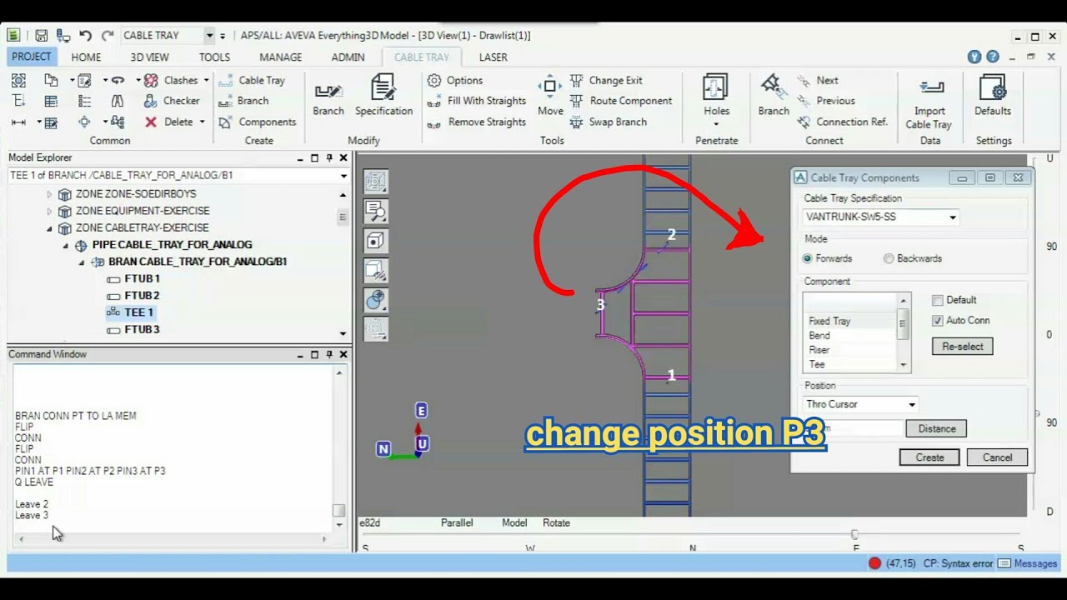Click the Save icon in quick access toolbar
The width and height of the screenshot is (1067, 600).
tap(41, 36)
